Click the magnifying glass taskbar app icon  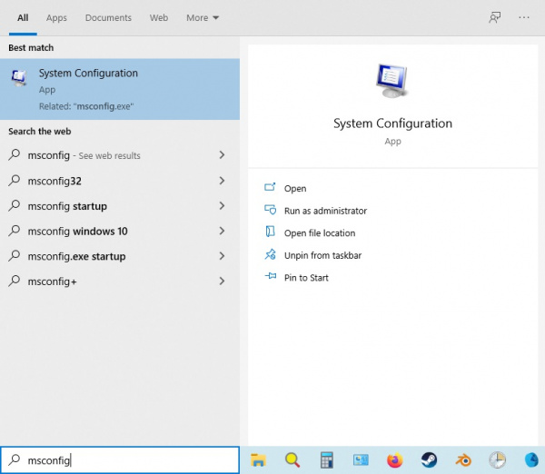pos(292,460)
